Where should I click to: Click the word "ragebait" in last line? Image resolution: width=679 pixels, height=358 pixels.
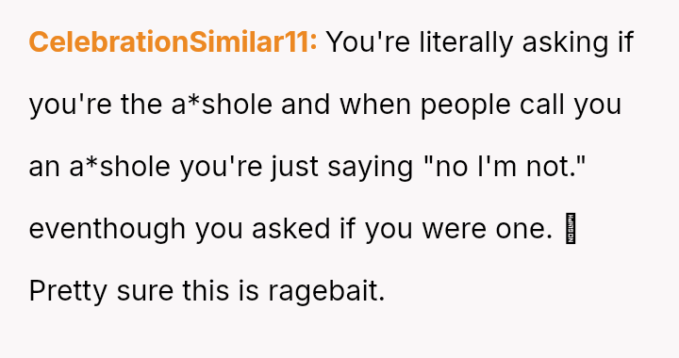pyautogui.click(x=326, y=292)
